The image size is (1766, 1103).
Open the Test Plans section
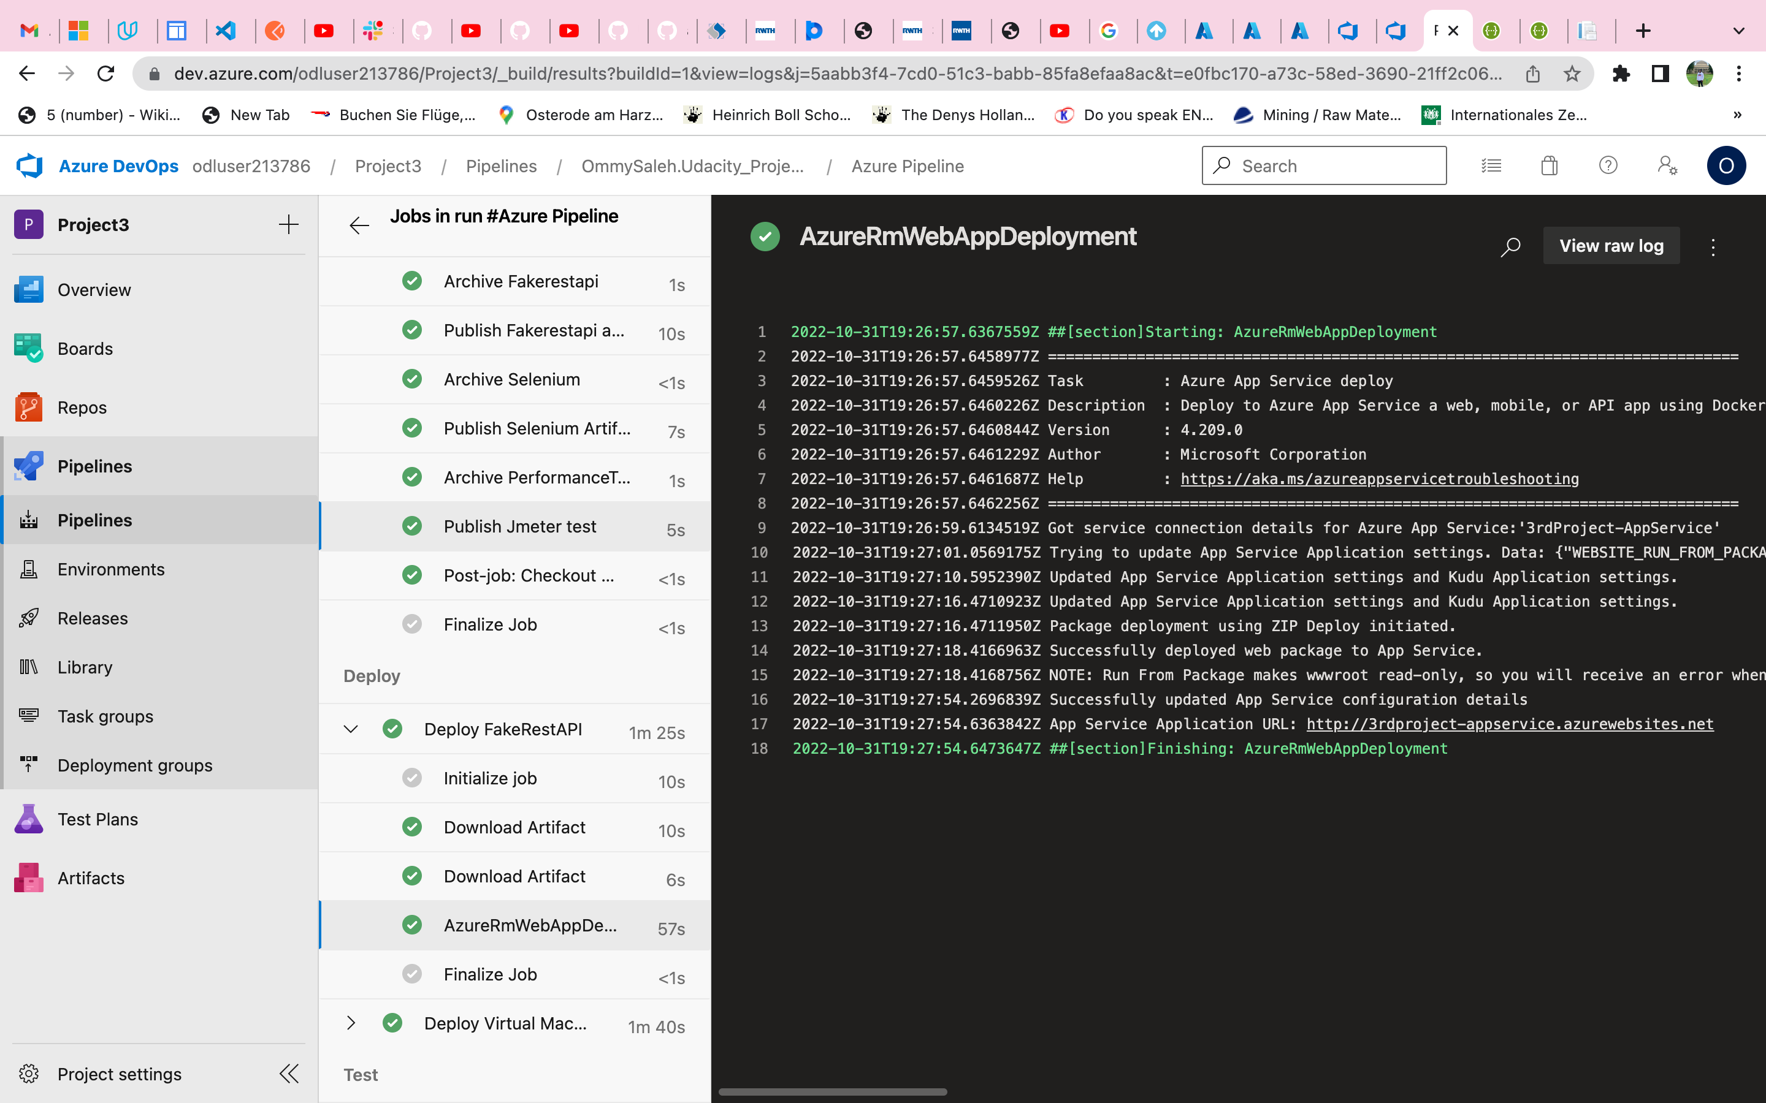pos(97,819)
